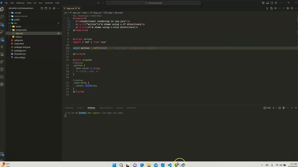Maximize the terminal panel with chevron up
298x167 pixels.
(x=292, y=108)
